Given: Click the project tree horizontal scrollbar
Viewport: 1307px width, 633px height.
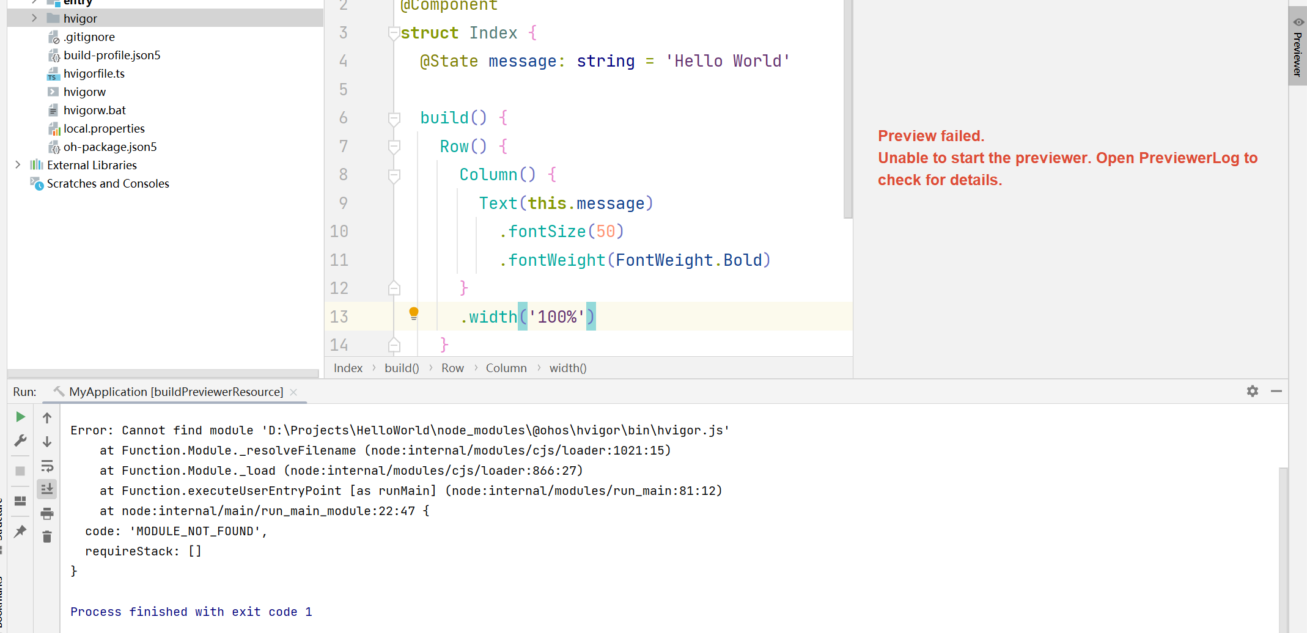Looking at the screenshot, I should (163, 373).
